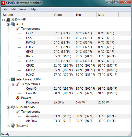The width and height of the screenshot is (132, 137).
Task: Click the ST950042 0AS hard drive icon
Action: click(13, 107)
